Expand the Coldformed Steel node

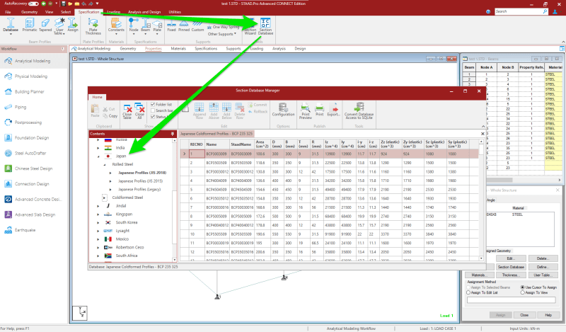(x=104, y=198)
